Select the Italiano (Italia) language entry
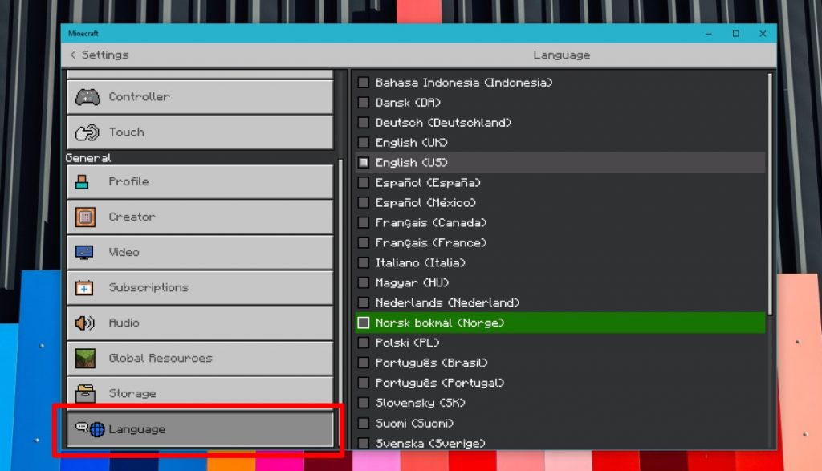Image resolution: width=822 pixels, height=471 pixels. point(417,262)
